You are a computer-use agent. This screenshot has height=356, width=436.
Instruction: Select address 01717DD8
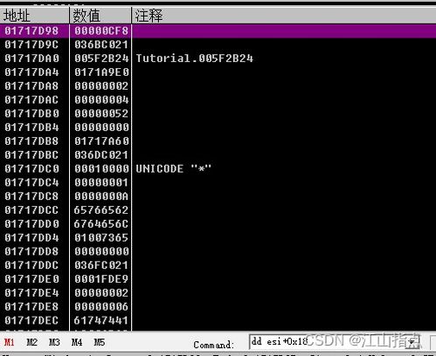click(x=31, y=251)
